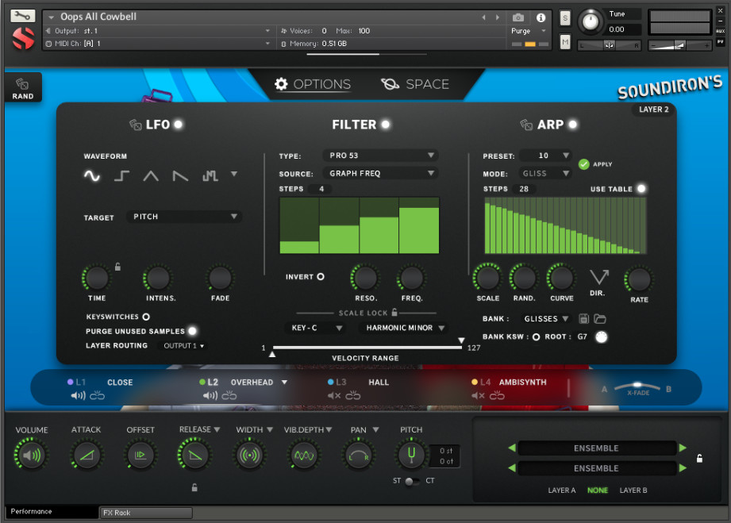
Task: Enable the BANK KSW option
Action: 536,337
